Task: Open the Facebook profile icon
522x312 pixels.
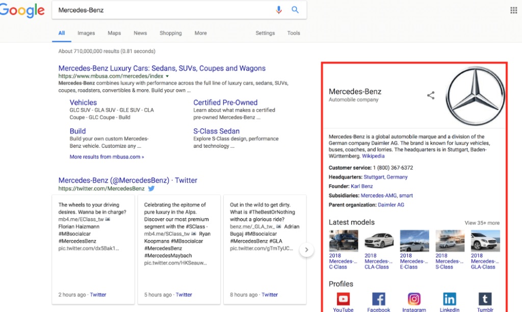Action: click(x=379, y=299)
